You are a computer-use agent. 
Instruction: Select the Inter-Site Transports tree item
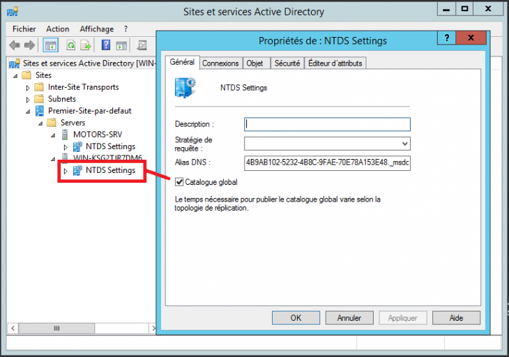pyautogui.click(x=84, y=87)
